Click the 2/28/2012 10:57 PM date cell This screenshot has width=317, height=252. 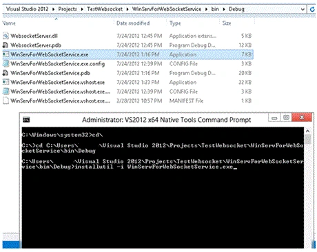pyautogui.click(x=139, y=101)
